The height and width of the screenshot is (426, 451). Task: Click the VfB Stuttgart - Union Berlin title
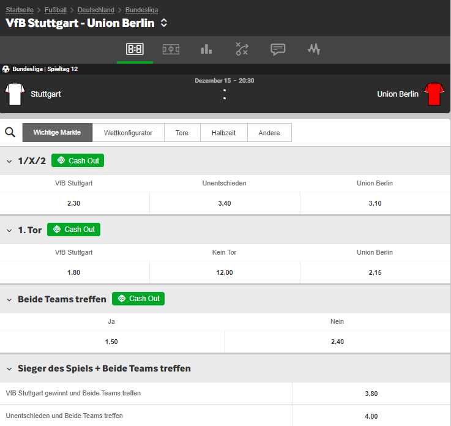(x=80, y=23)
